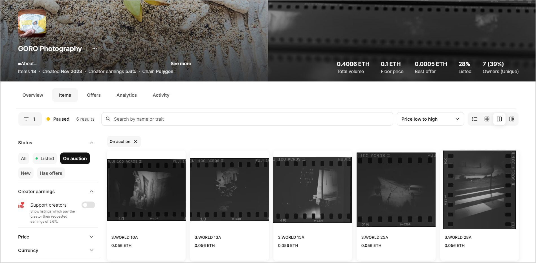Open the Price low to high sort dropdown
The height and width of the screenshot is (263, 536).
(x=430, y=119)
